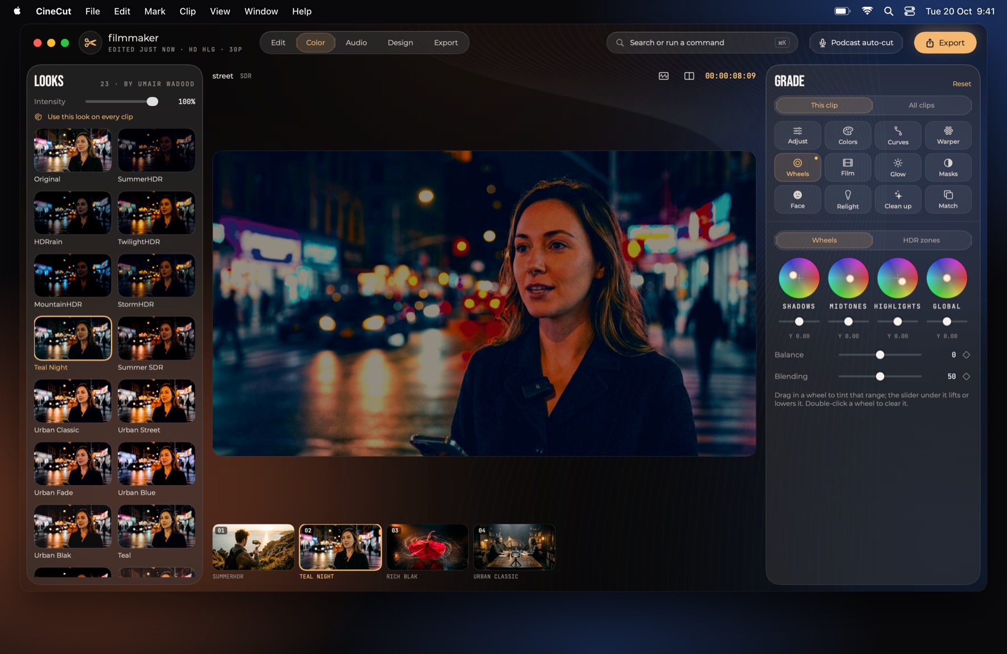Open the Clean up tool
Viewport: 1007px width, 654px height.
(898, 200)
